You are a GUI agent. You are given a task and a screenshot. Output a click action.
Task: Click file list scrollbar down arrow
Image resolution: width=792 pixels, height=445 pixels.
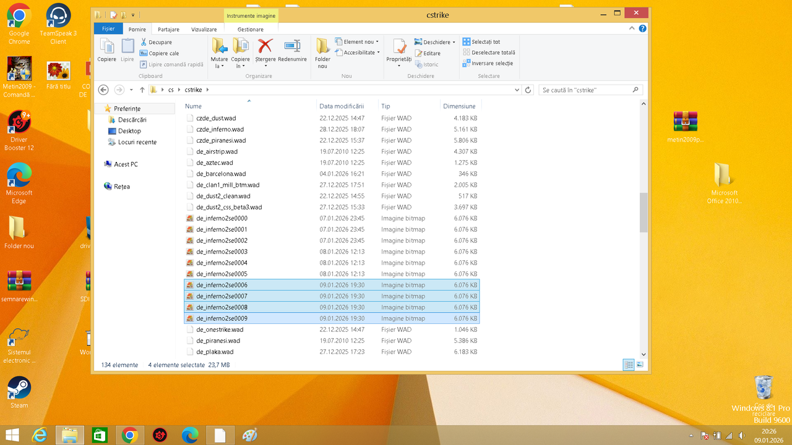(x=643, y=354)
